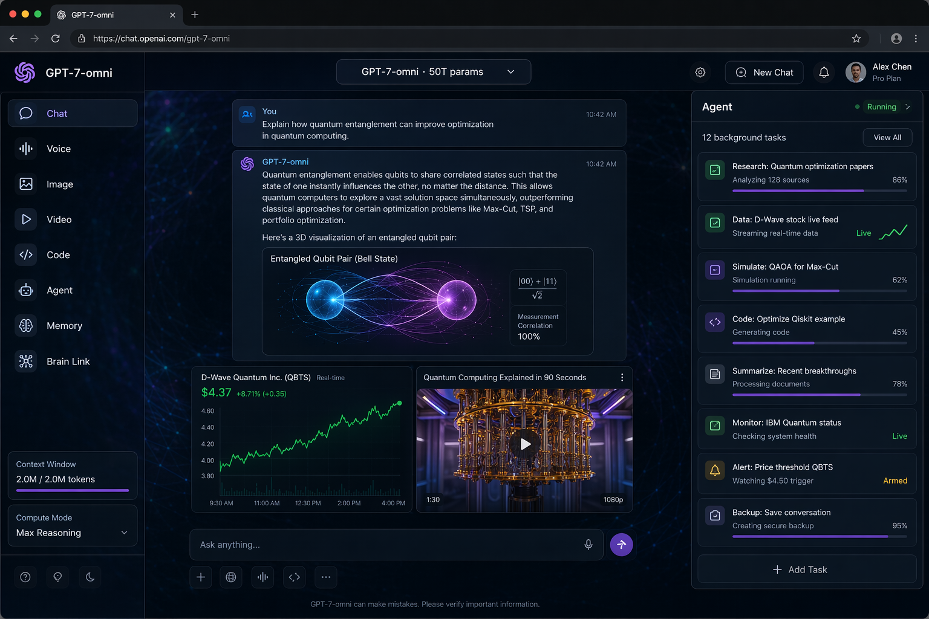Click the lightbulb tips icon
Image resolution: width=929 pixels, height=619 pixels.
click(x=57, y=577)
